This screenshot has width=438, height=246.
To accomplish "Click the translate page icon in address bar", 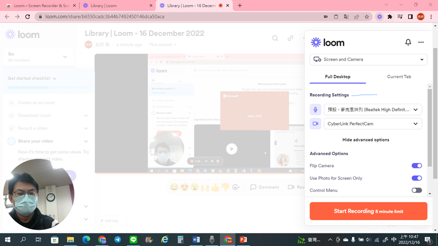I will click(x=346, y=17).
